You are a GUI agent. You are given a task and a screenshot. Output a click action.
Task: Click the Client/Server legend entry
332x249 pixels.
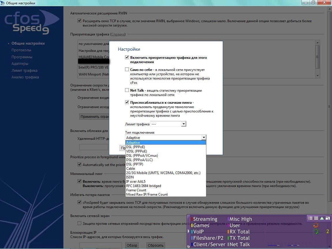pyautogui.click(x=208, y=245)
